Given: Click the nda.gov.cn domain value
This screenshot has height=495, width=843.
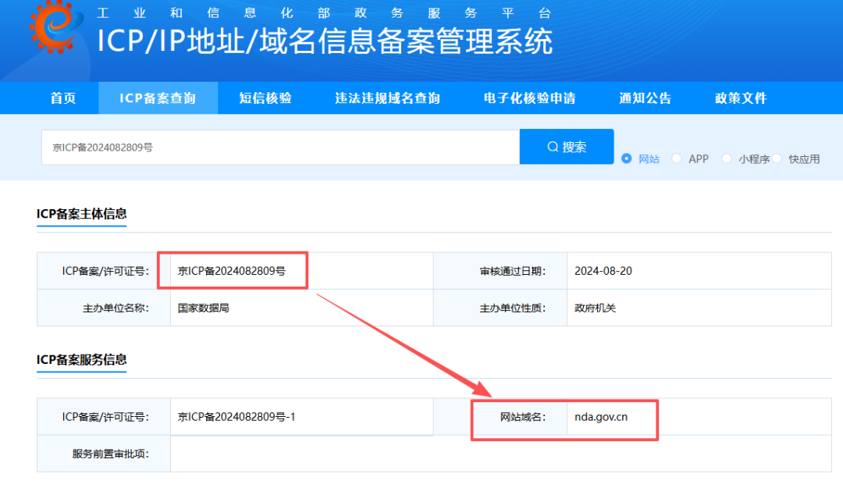Looking at the screenshot, I should click(601, 417).
